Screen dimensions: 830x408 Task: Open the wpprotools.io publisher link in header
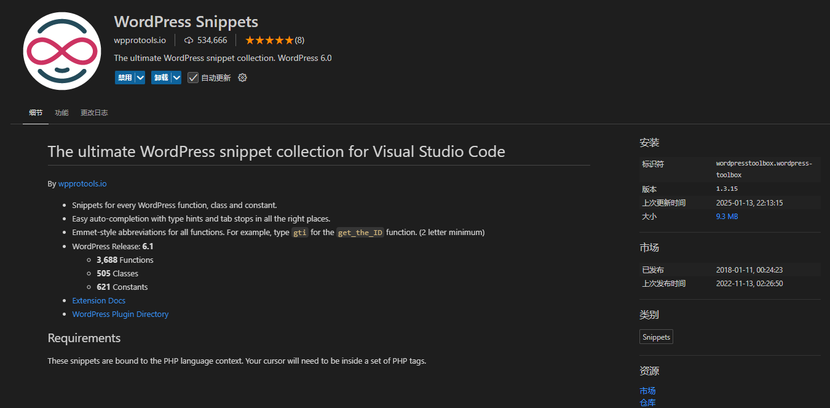tap(140, 40)
